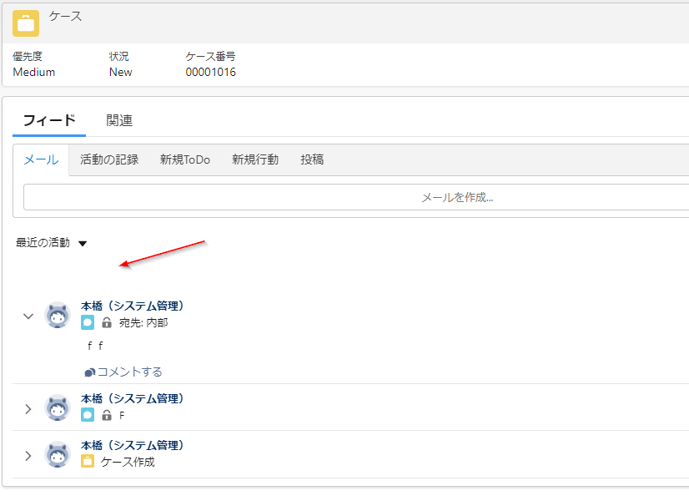Click the status value New
Screen dimensions: 689x501
click(120, 72)
